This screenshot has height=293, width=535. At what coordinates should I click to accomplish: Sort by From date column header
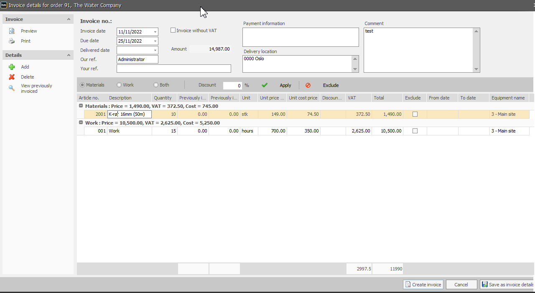442,98
